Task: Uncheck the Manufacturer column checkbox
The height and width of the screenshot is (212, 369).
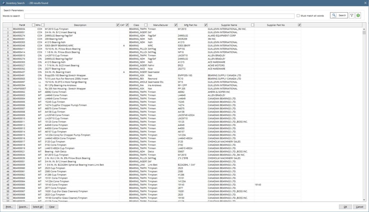Action: point(175,25)
